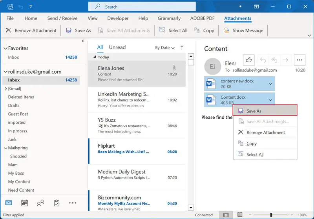Click Remove Attachment in the ribbon
Screen dimensions: 314x219
(x=31, y=31)
